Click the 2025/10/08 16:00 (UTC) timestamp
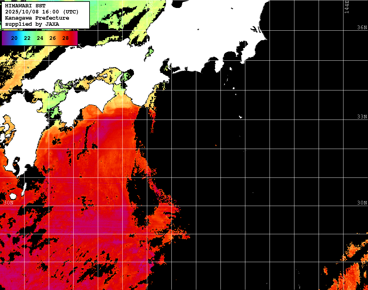This screenshot has width=368, height=290. 42,12
